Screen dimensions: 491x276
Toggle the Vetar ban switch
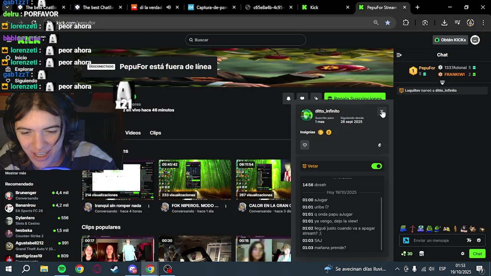click(377, 166)
